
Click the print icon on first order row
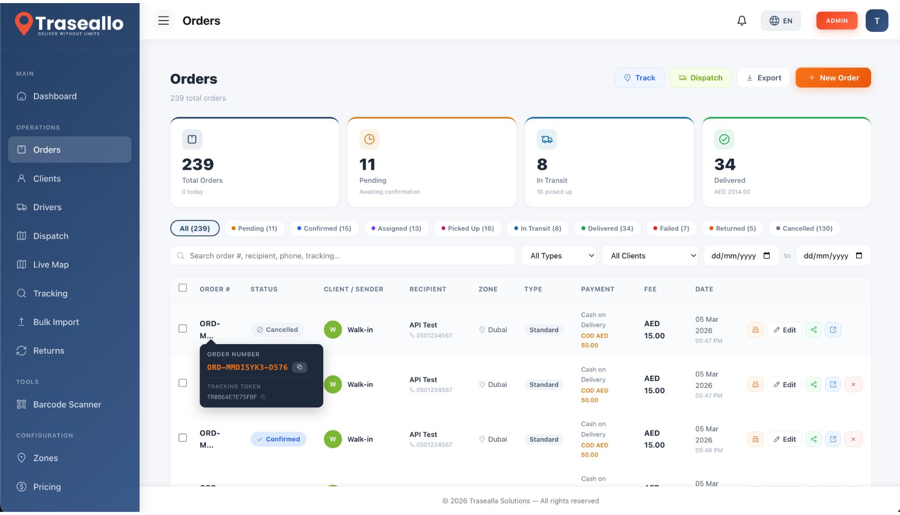click(755, 330)
